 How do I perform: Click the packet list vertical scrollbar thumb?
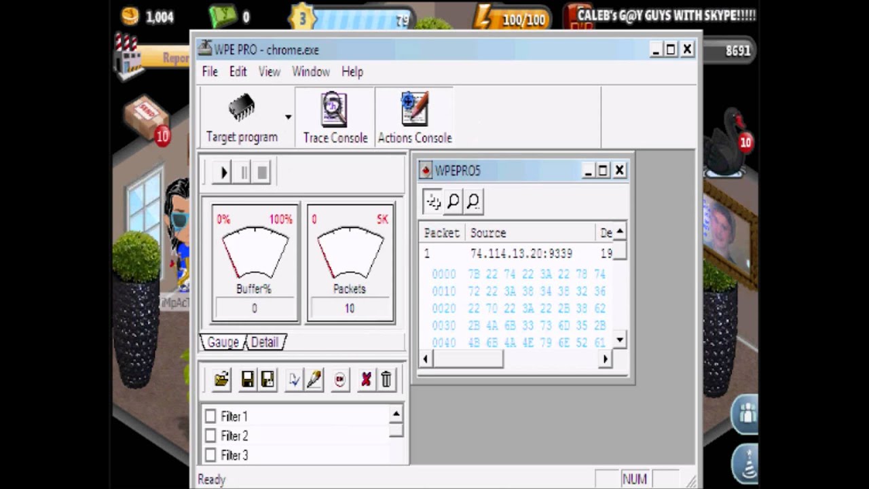(620, 249)
